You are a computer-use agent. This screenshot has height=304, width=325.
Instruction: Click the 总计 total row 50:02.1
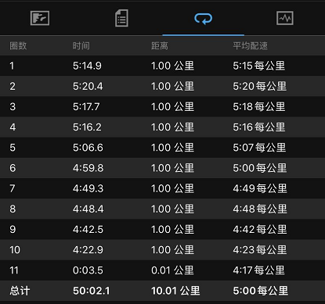point(162,291)
